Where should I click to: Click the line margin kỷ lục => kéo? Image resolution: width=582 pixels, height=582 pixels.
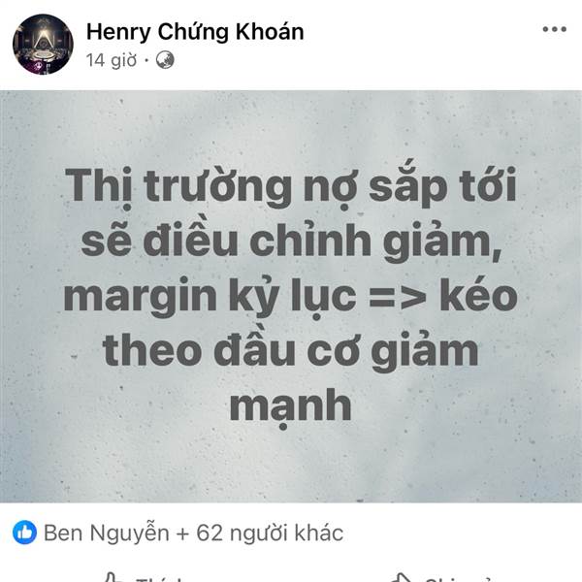(x=290, y=298)
